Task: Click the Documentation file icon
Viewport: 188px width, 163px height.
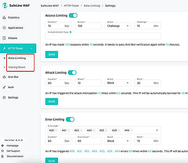Action: 2,156
